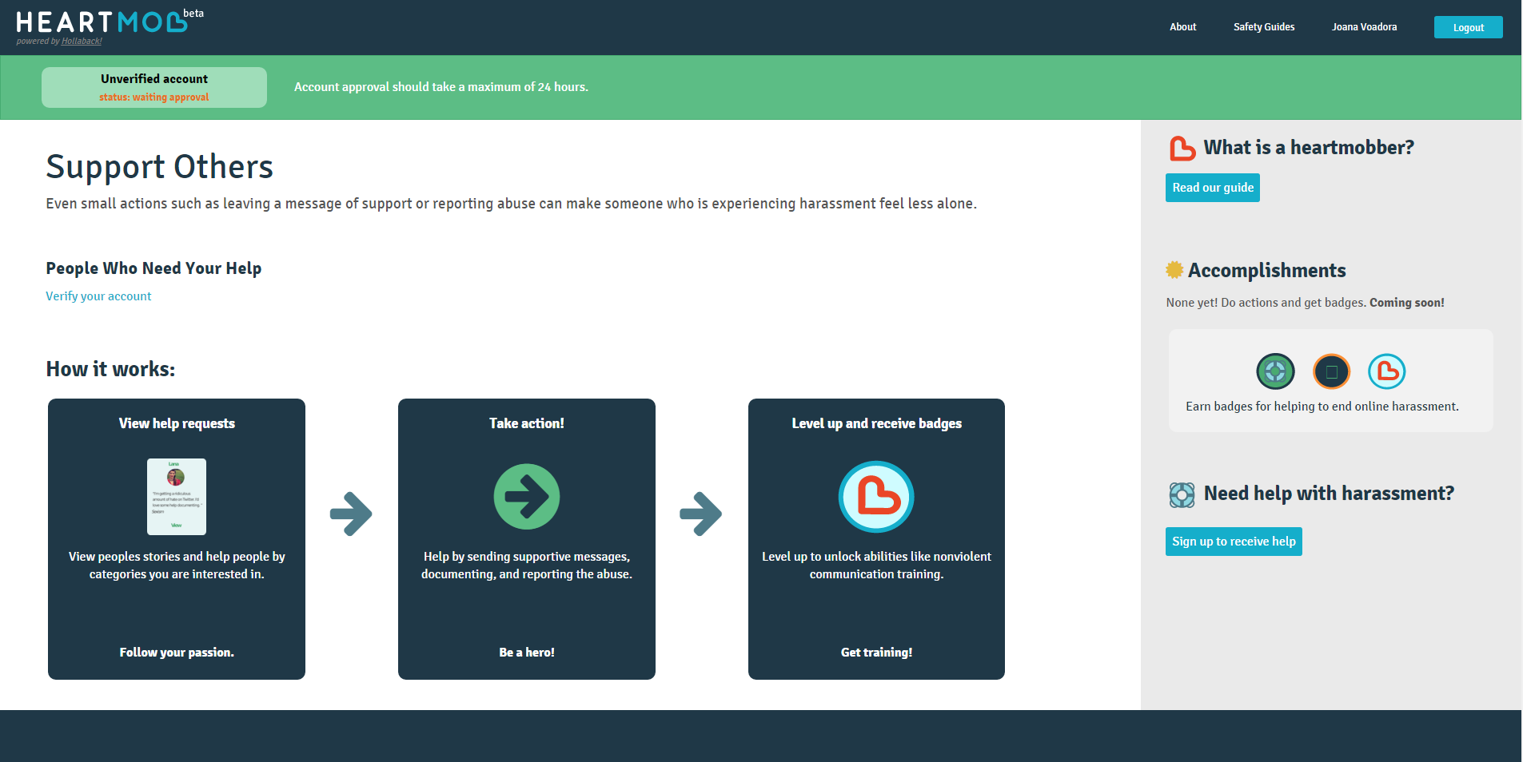The image size is (1523, 762).
Task: Select the orange-ringed dark badge
Action: (x=1331, y=371)
